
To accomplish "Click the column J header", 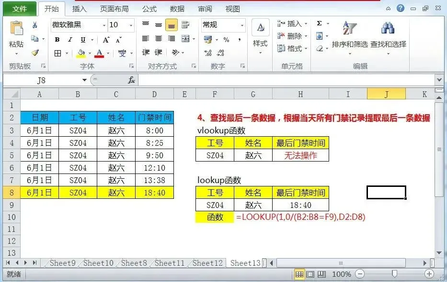I will [x=386, y=94].
